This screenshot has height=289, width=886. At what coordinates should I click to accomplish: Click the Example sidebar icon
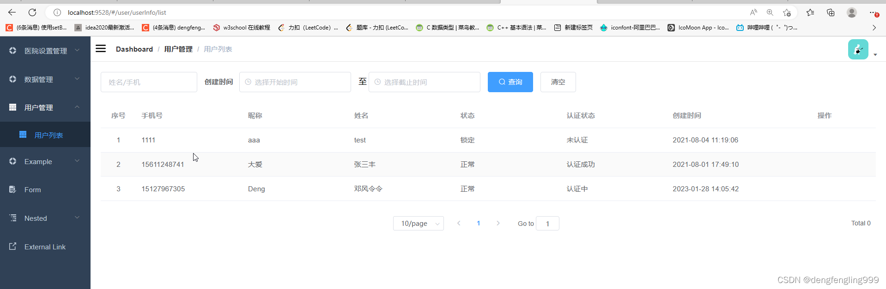point(12,161)
